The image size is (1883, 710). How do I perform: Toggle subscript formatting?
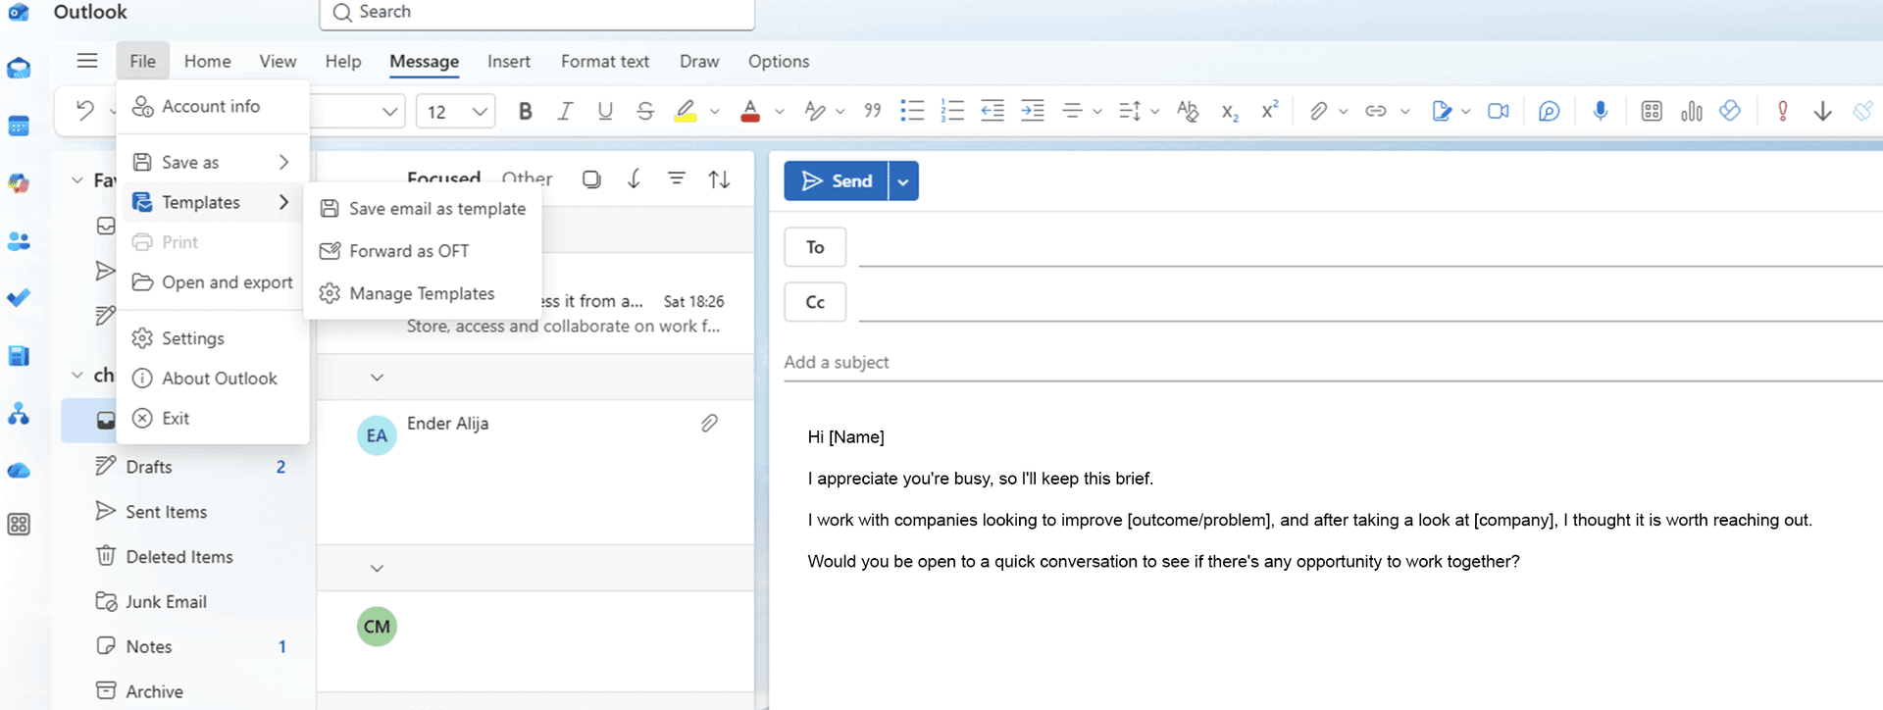[x=1229, y=112]
